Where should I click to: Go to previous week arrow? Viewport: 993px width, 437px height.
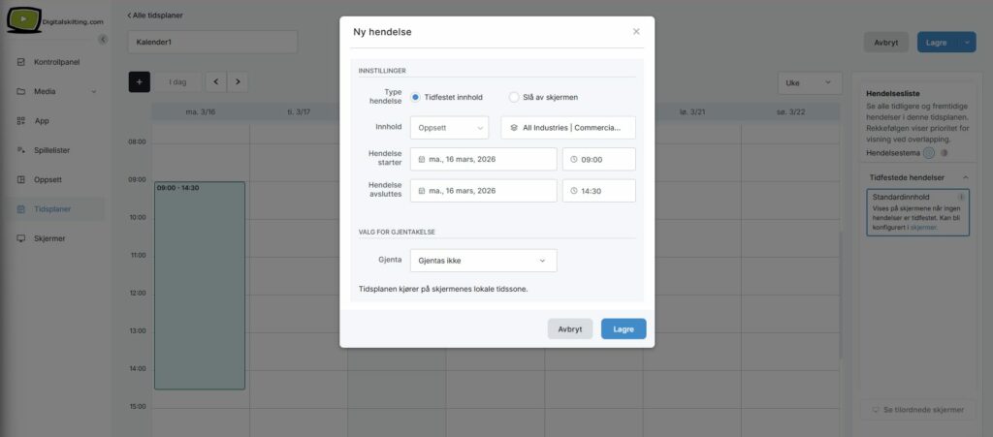(216, 82)
